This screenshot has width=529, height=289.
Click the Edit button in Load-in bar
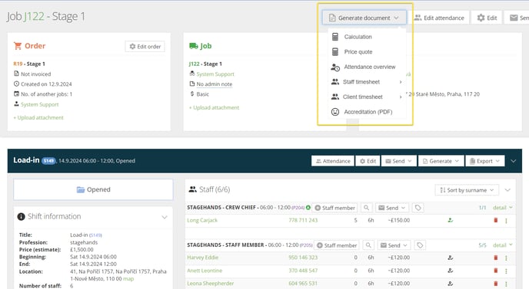(368, 161)
